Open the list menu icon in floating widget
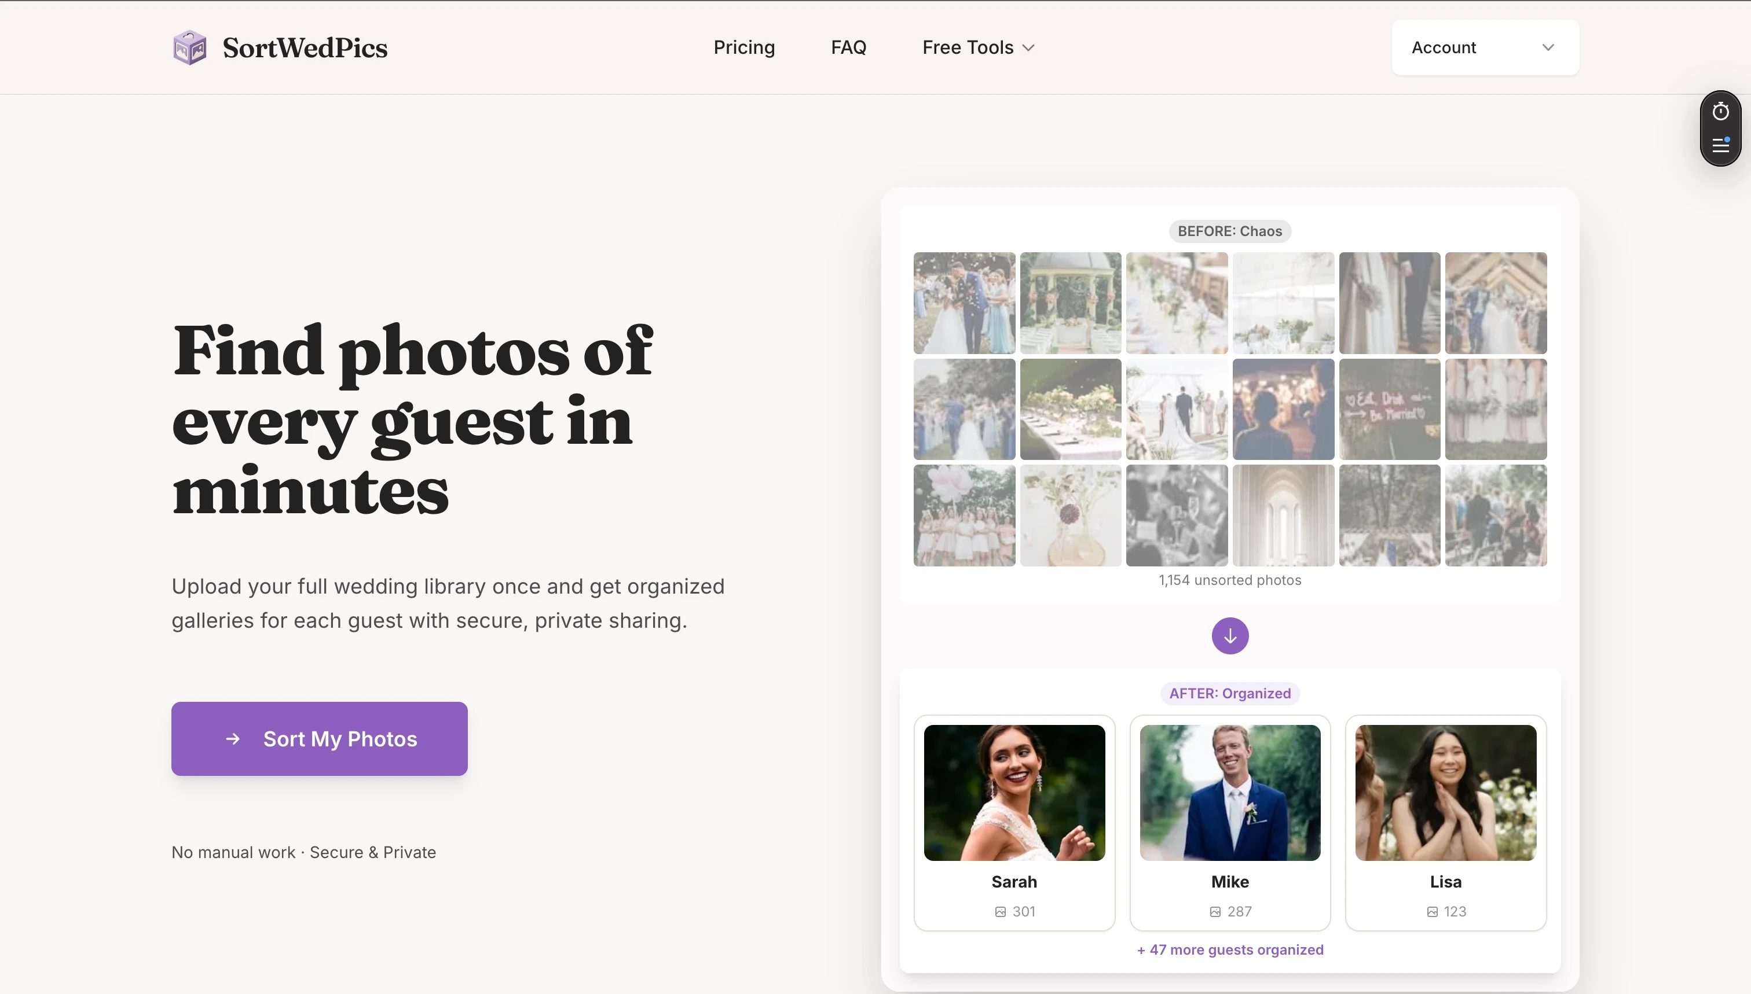 coord(1720,145)
